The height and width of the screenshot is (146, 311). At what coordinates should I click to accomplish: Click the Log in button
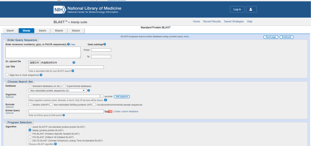237,9
